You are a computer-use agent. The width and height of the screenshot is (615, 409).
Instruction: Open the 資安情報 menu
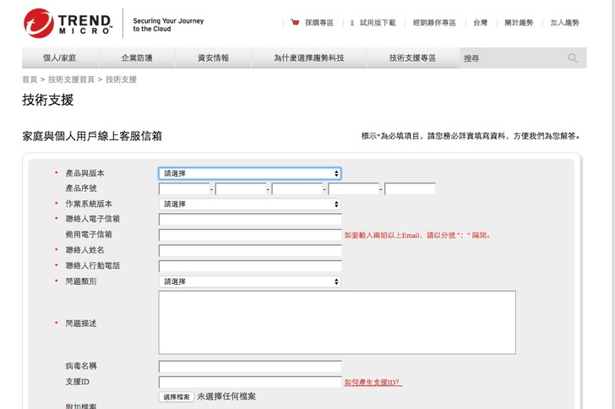(213, 58)
